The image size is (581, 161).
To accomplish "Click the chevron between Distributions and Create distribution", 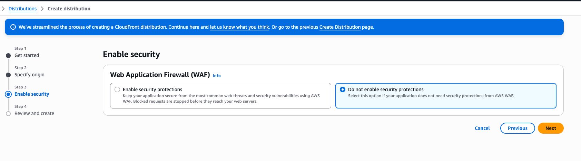I will click(x=42, y=9).
